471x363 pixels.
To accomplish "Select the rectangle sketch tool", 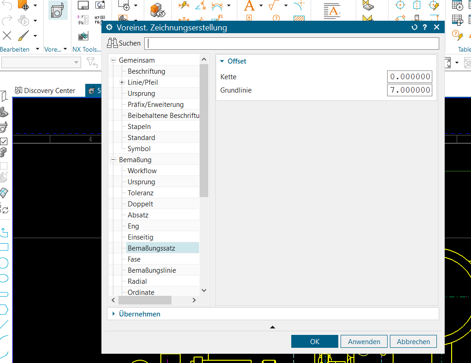I will (4, 247).
